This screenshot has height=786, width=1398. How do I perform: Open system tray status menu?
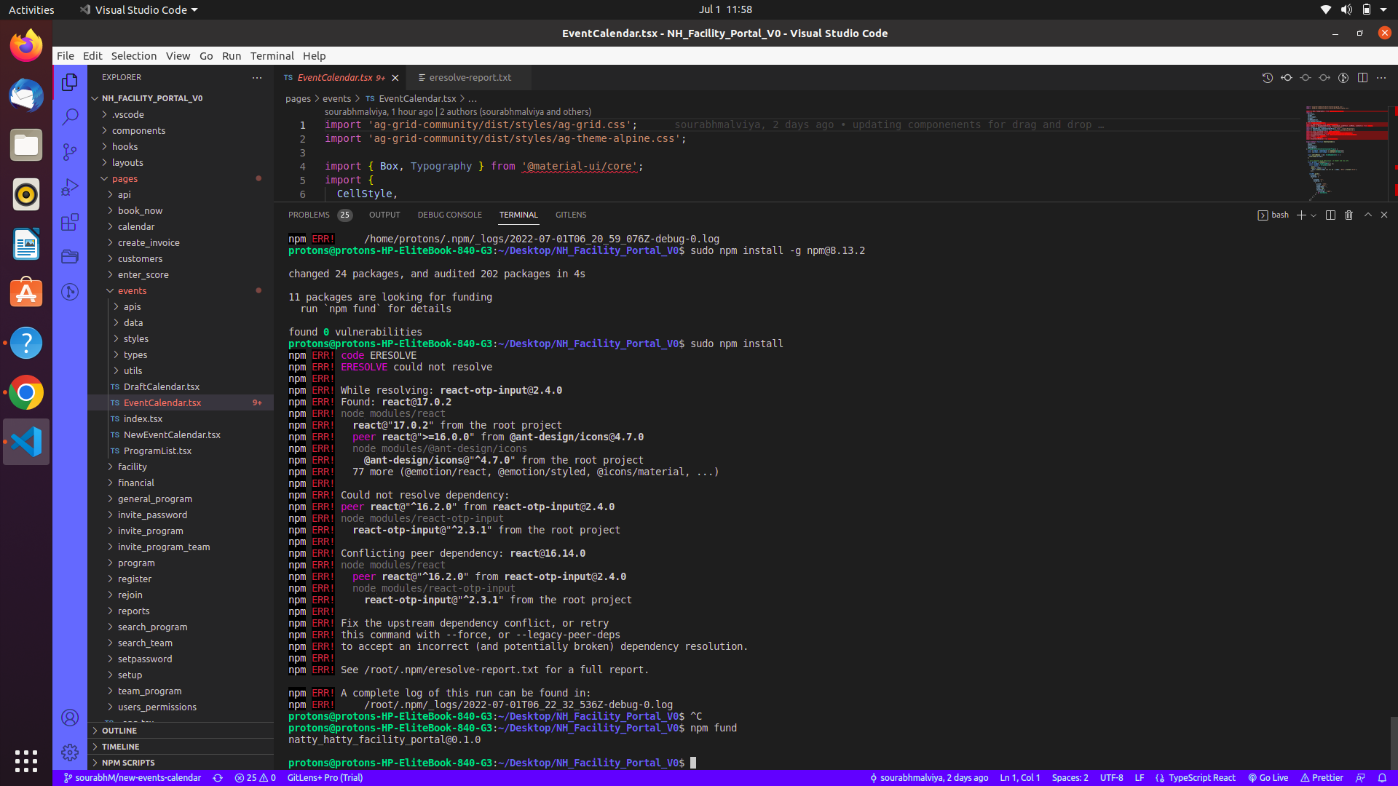pyautogui.click(x=1354, y=9)
